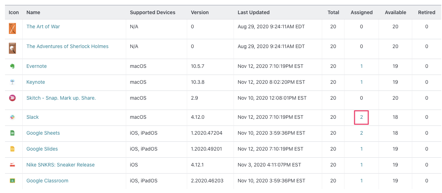Click the Google Classroom icon
This screenshot has width=442, height=193.
(12, 181)
